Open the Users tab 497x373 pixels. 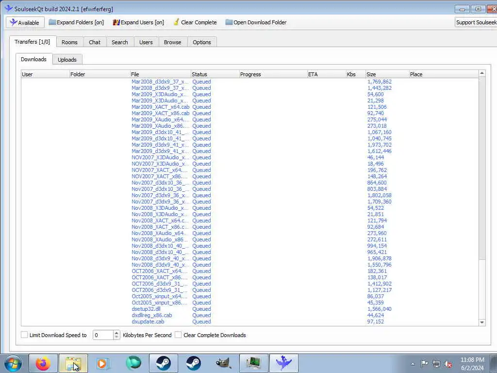146,42
